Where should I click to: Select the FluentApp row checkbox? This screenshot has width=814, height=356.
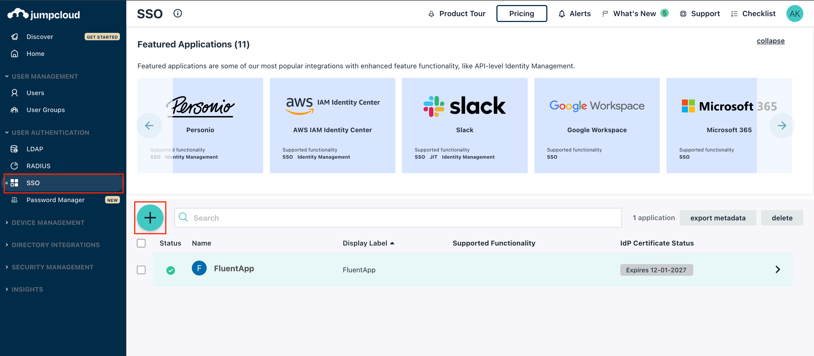tap(141, 270)
